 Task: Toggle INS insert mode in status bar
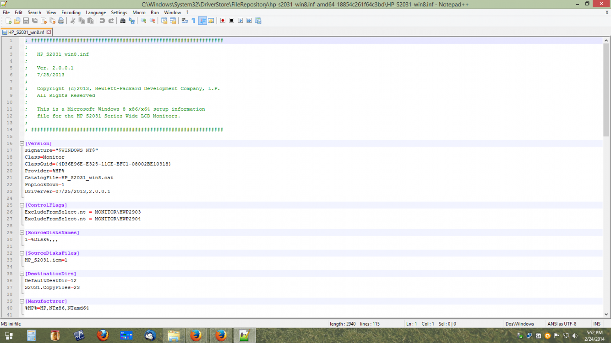coord(596,324)
